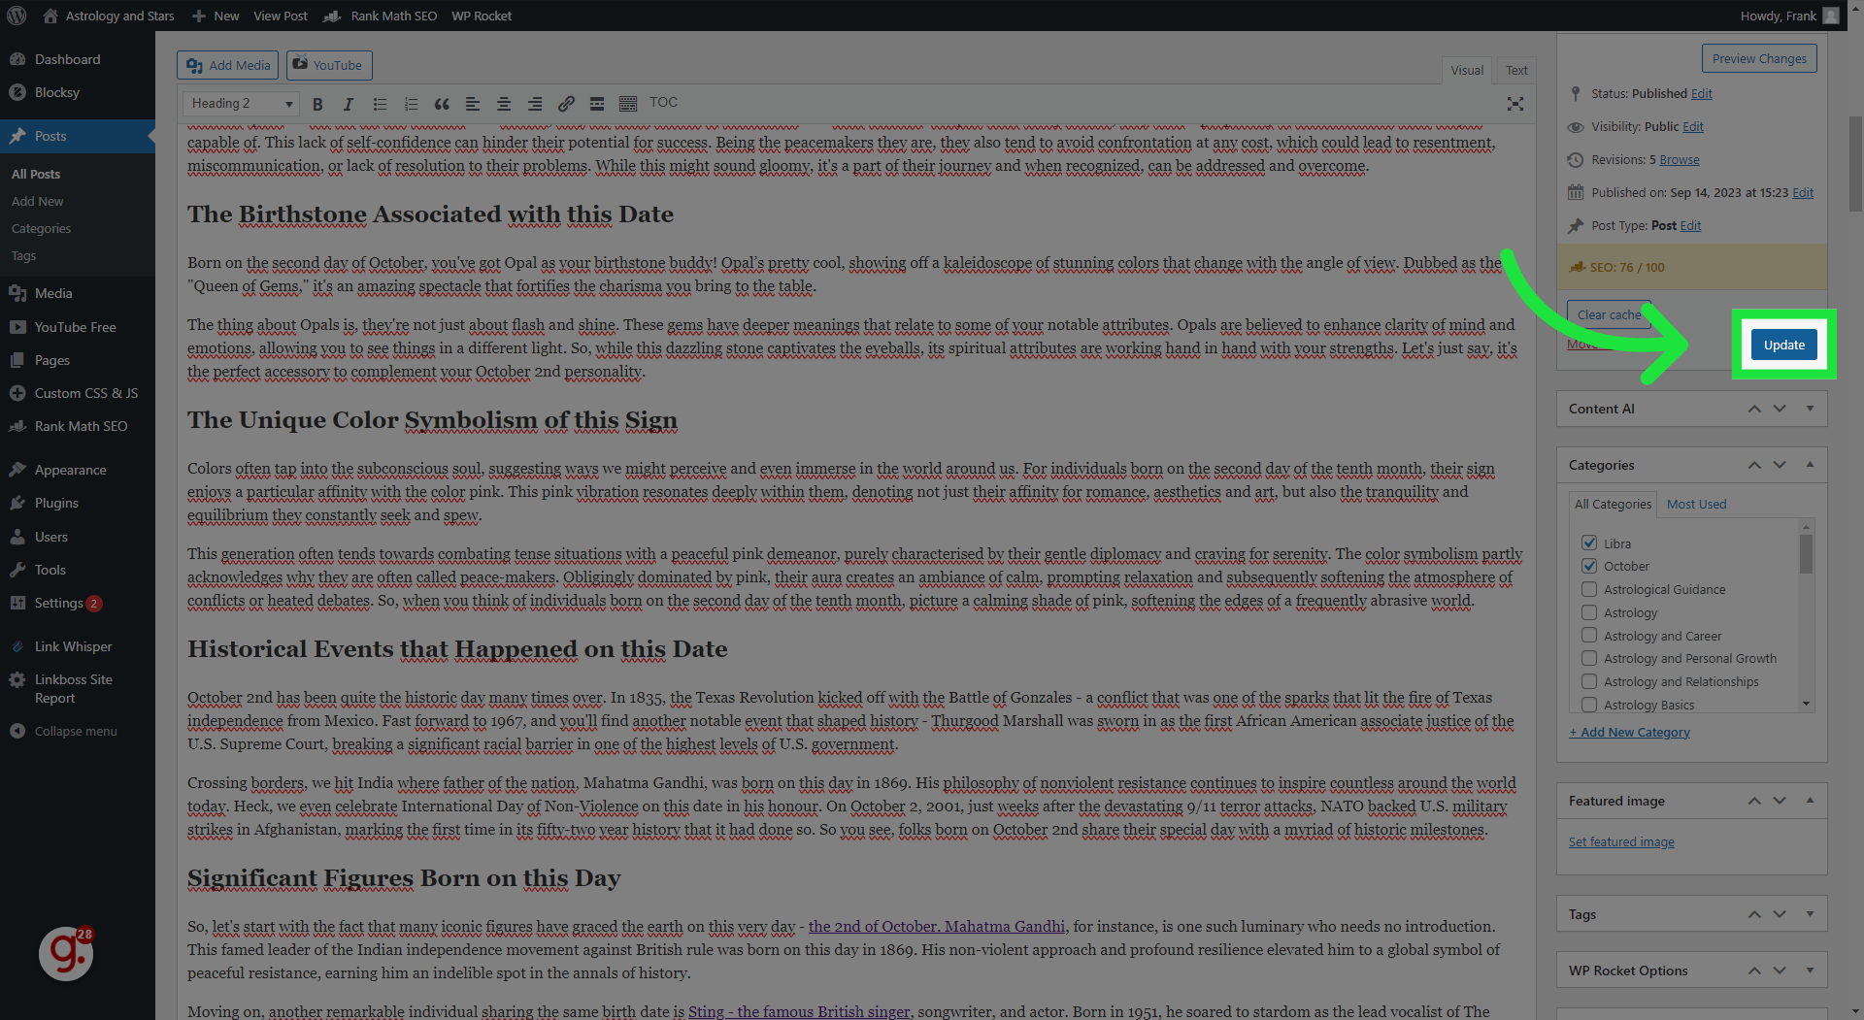The image size is (1864, 1020).
Task: Open Link Whisper menu
Action: (x=73, y=646)
